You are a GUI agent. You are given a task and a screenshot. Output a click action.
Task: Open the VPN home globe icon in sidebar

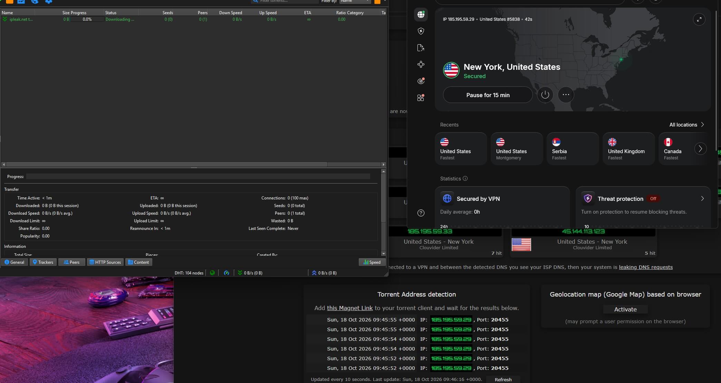click(421, 15)
